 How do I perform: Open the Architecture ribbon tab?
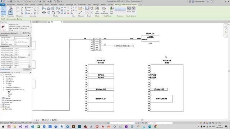11,5
